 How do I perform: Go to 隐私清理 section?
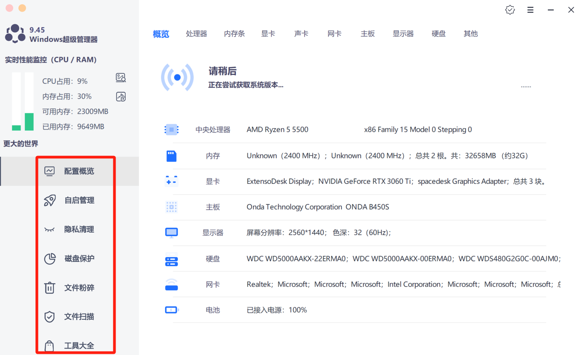(x=69, y=229)
